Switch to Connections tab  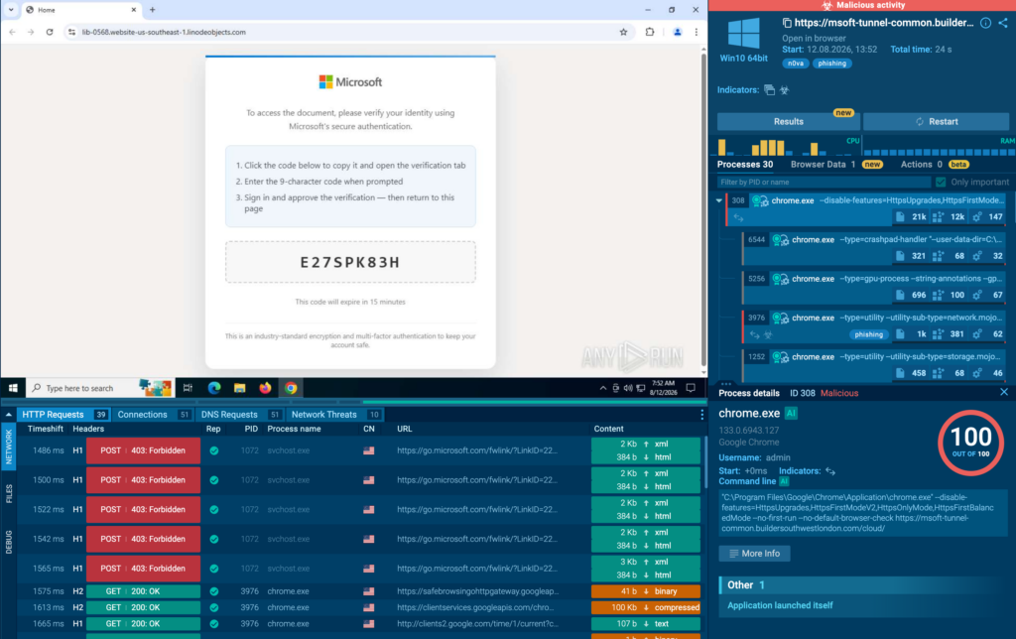coord(153,414)
